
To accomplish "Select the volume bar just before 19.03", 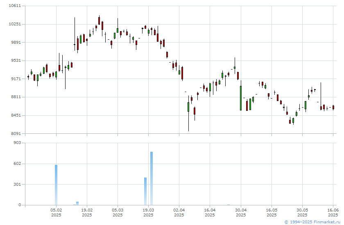I will click(145, 191).
